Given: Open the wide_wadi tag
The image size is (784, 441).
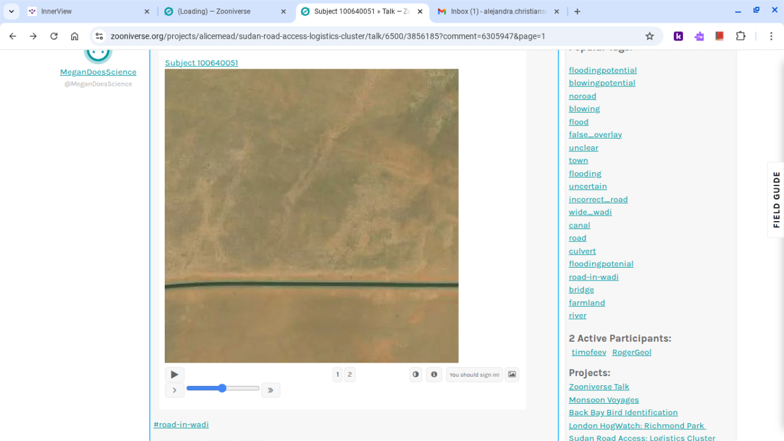Looking at the screenshot, I should [x=590, y=212].
